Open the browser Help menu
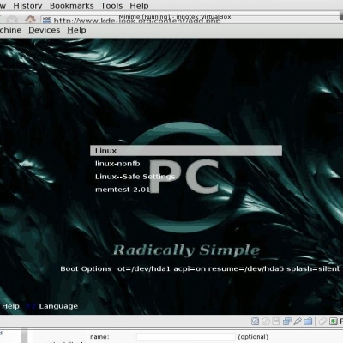This screenshot has width=343, height=343. 139,6
